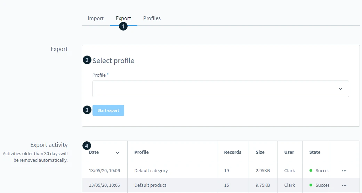Click the Select profile heading
The width and height of the screenshot is (362, 193).
[113, 61]
